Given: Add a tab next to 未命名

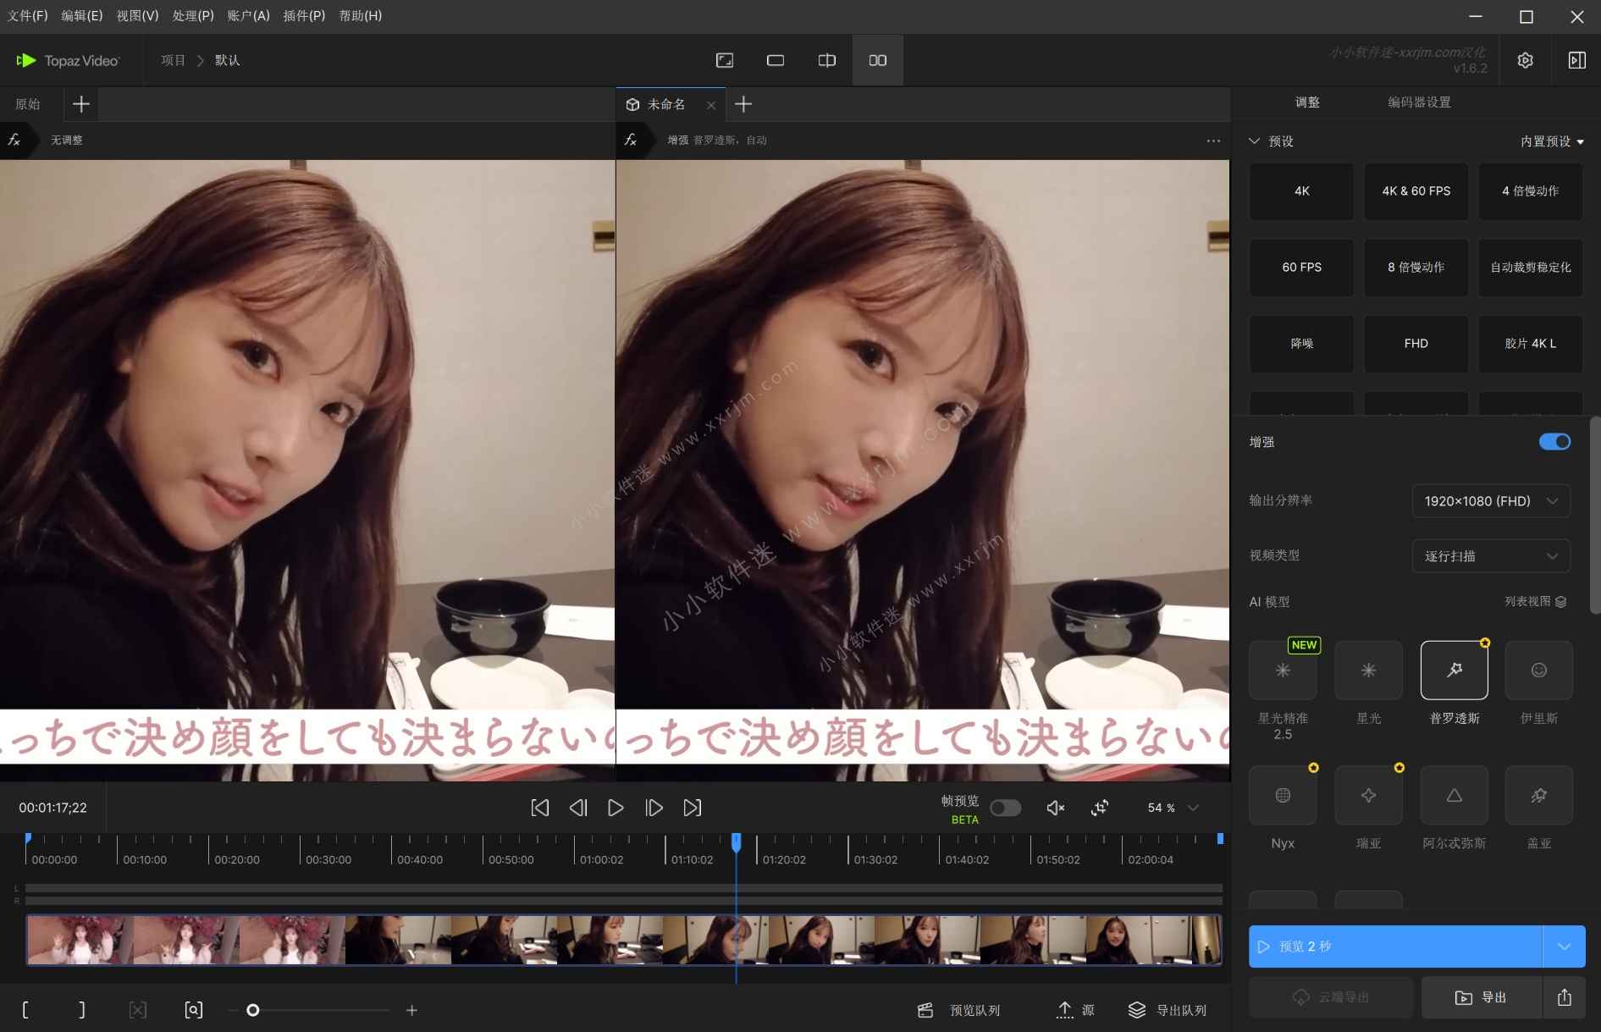Looking at the screenshot, I should pyautogui.click(x=743, y=104).
